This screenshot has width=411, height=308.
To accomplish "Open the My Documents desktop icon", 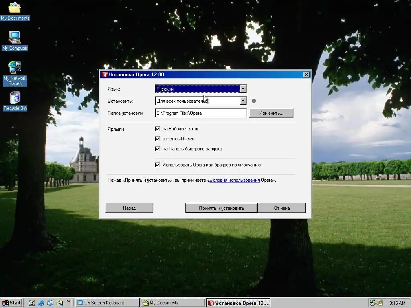I will (x=15, y=10).
